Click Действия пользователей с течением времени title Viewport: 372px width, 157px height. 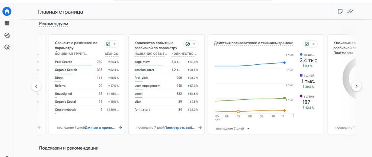point(254,43)
